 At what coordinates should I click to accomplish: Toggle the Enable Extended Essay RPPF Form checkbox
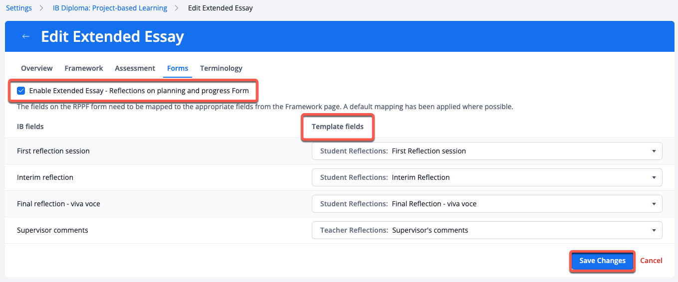click(x=21, y=91)
